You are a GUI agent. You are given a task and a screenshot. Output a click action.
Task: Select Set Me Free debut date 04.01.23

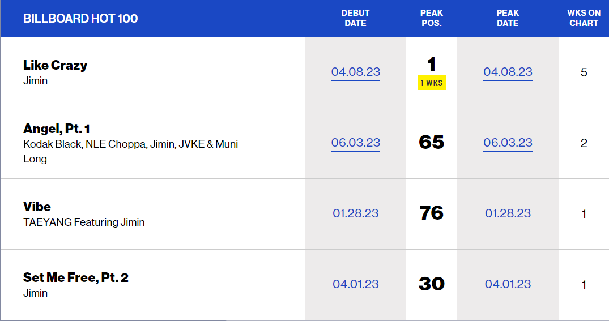[x=355, y=284]
